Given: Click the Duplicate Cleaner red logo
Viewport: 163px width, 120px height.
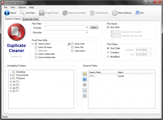Looking at the screenshot, I should [16, 32].
